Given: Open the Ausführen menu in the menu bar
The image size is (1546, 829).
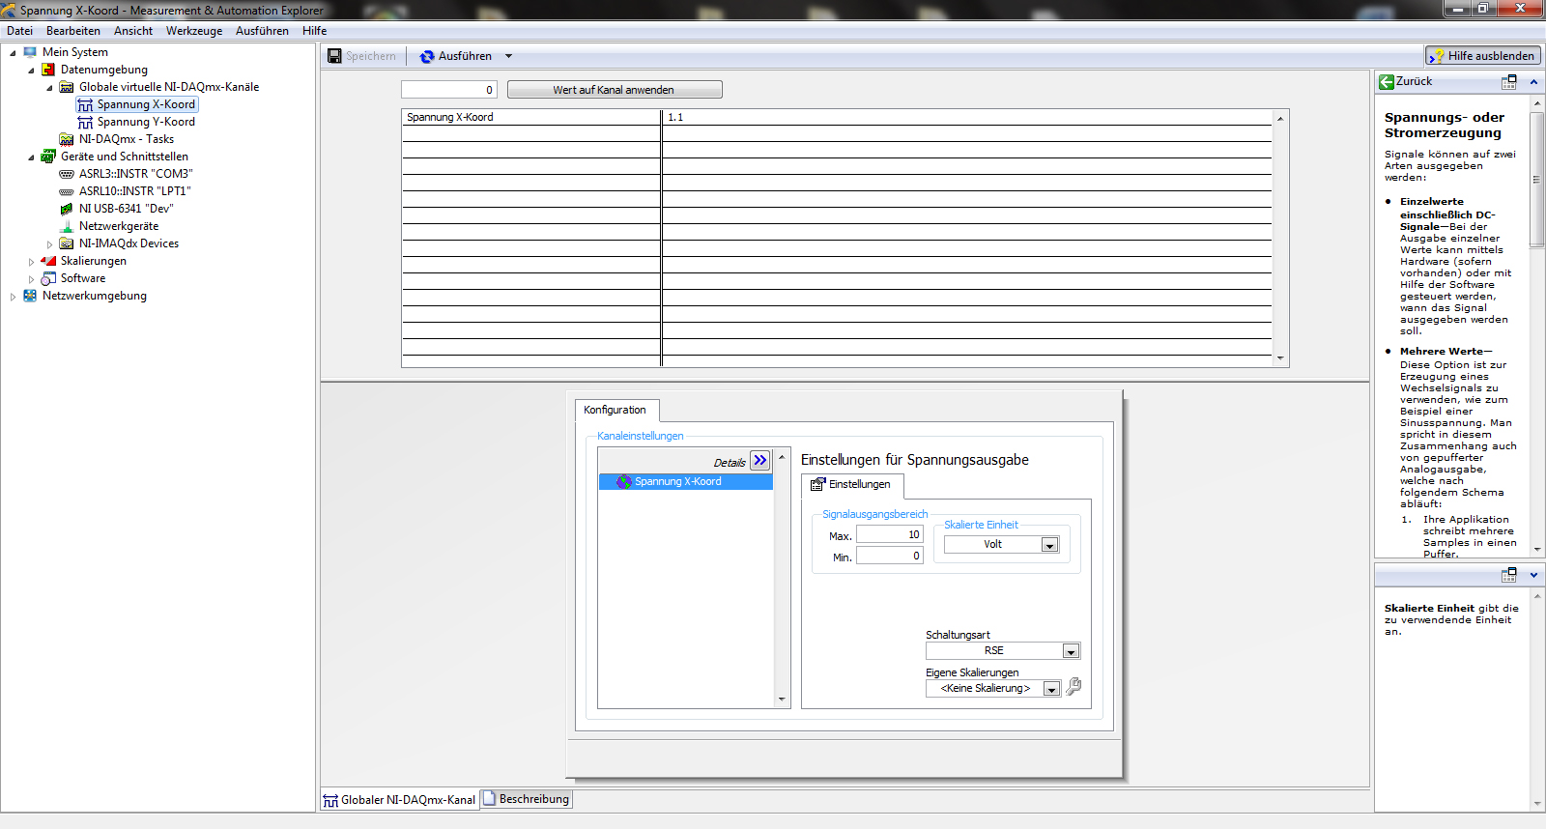Looking at the screenshot, I should (262, 31).
